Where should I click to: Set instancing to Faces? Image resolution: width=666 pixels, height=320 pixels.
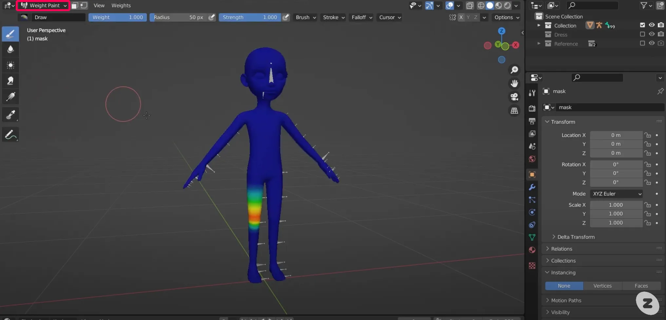point(641,286)
